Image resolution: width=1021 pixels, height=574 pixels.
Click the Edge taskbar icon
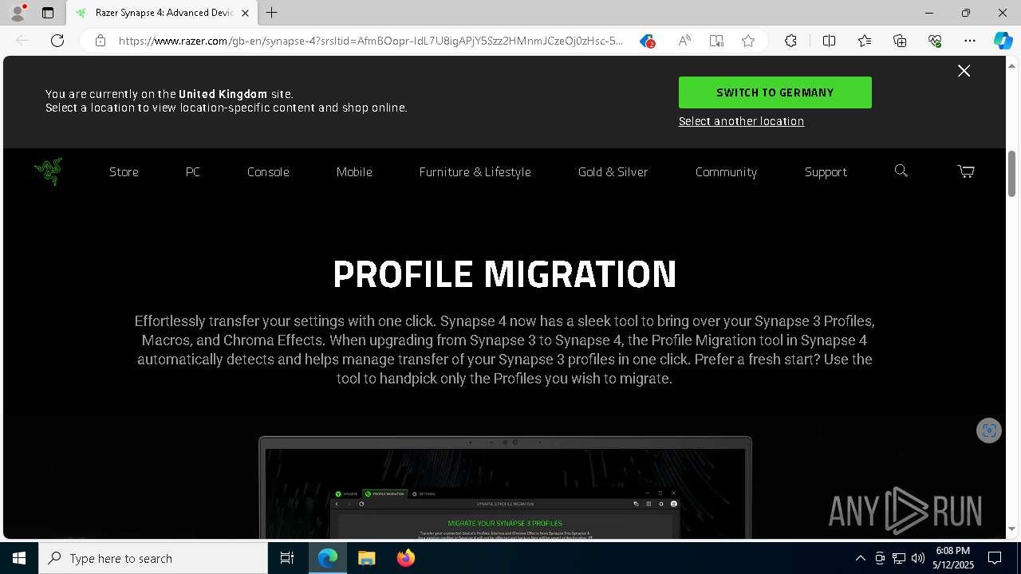click(x=328, y=558)
